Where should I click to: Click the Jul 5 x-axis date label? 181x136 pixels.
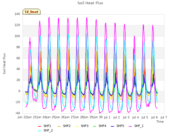tap(145, 117)
